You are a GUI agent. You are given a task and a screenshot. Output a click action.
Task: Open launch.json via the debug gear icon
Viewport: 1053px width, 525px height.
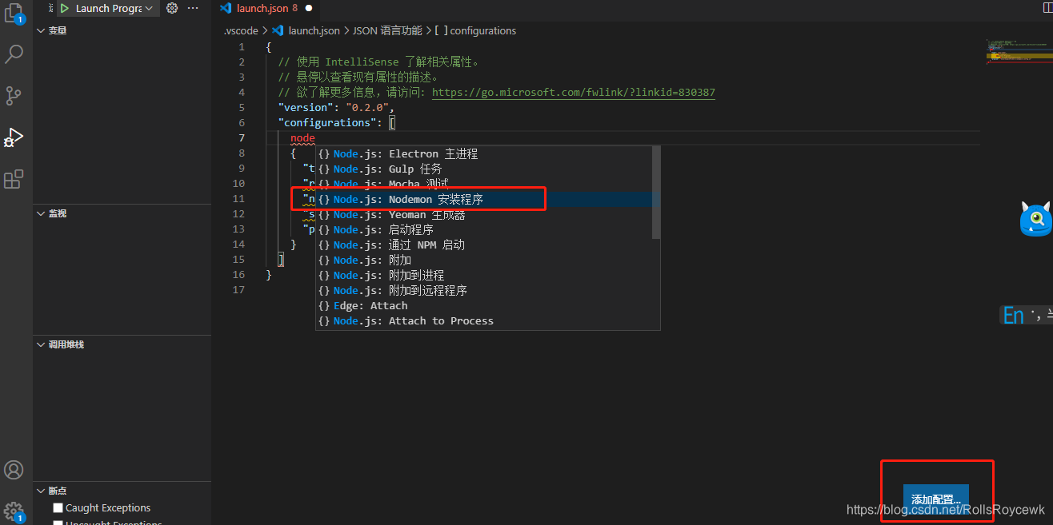pyautogui.click(x=171, y=8)
